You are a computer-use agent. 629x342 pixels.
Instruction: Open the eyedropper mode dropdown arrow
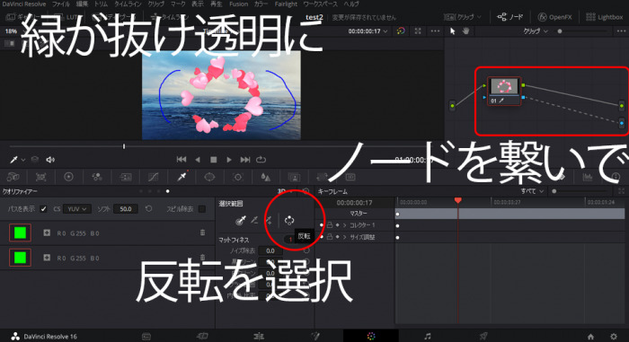(x=23, y=160)
